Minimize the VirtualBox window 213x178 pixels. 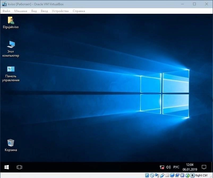(182, 4)
